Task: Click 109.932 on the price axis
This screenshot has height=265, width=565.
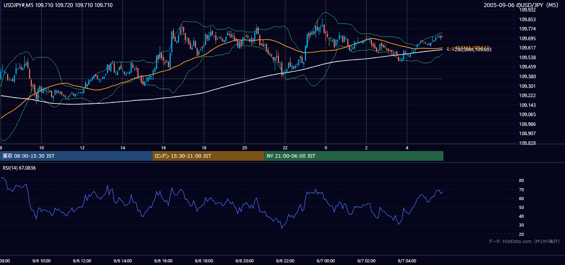Action: [527, 10]
